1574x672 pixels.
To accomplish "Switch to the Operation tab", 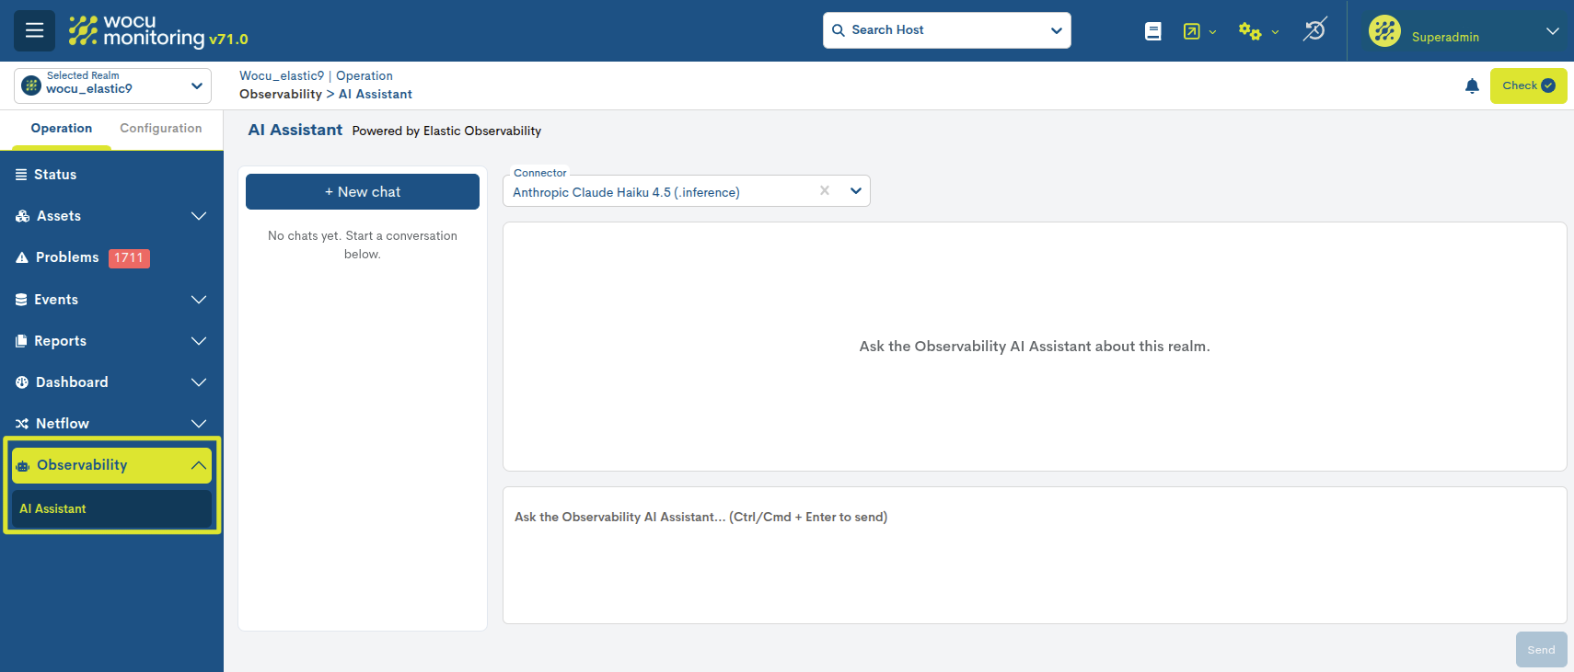I will (x=62, y=129).
